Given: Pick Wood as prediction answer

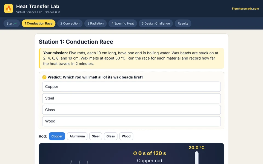Looking at the screenshot, I should click(x=131, y=121).
